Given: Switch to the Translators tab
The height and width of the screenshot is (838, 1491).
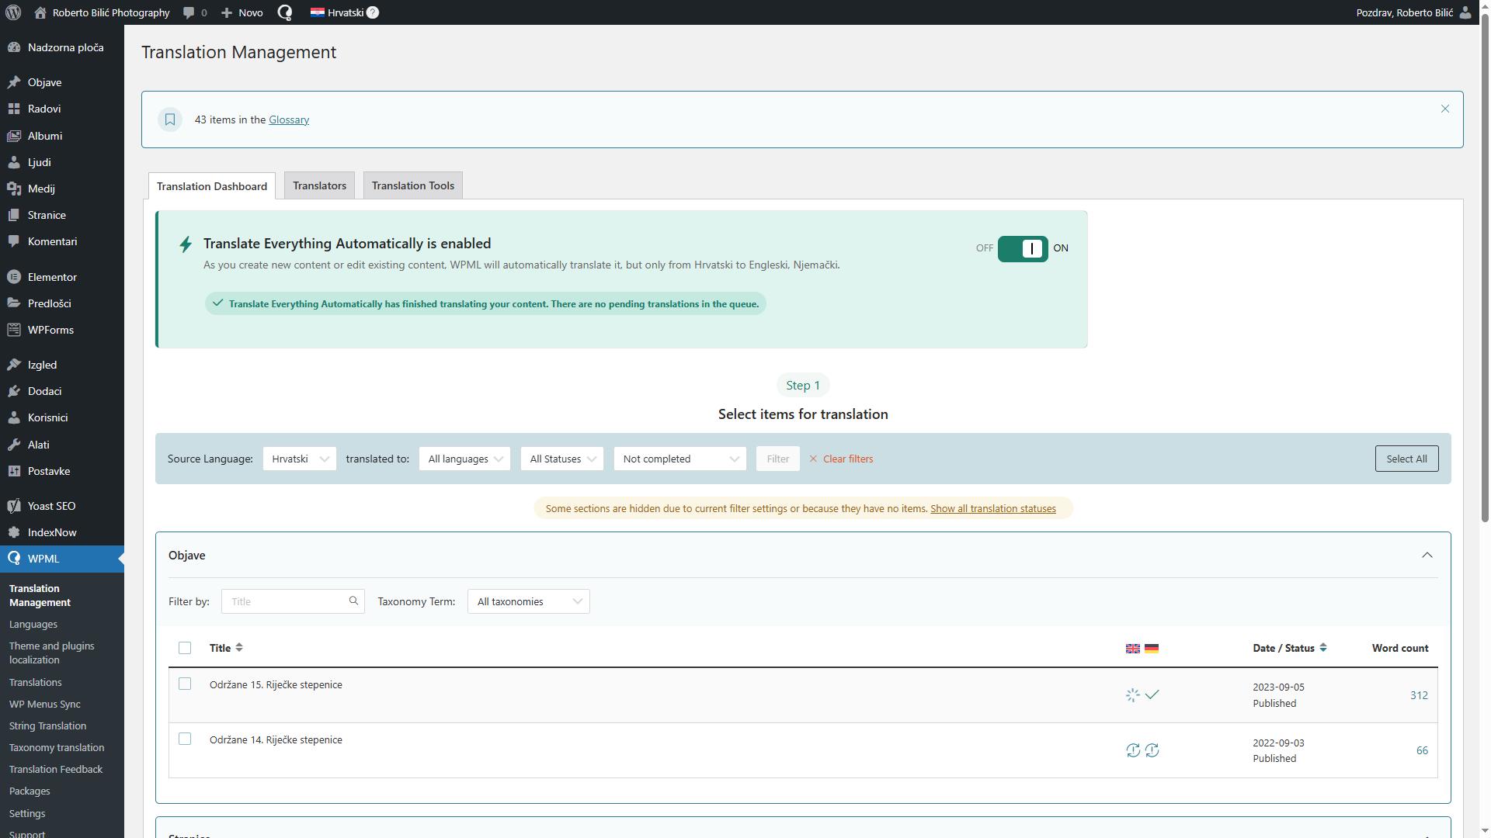Looking at the screenshot, I should point(320,185).
